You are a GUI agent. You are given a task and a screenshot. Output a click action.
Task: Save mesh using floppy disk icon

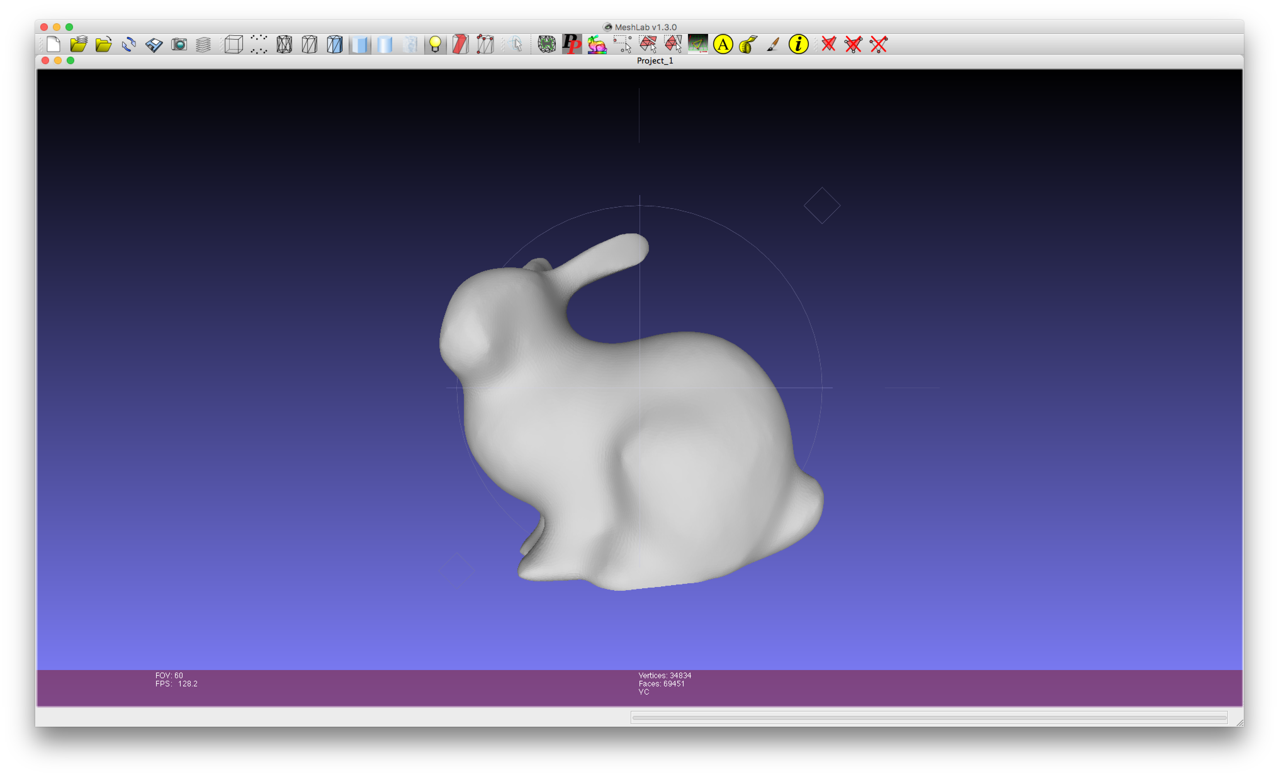pyautogui.click(x=154, y=45)
